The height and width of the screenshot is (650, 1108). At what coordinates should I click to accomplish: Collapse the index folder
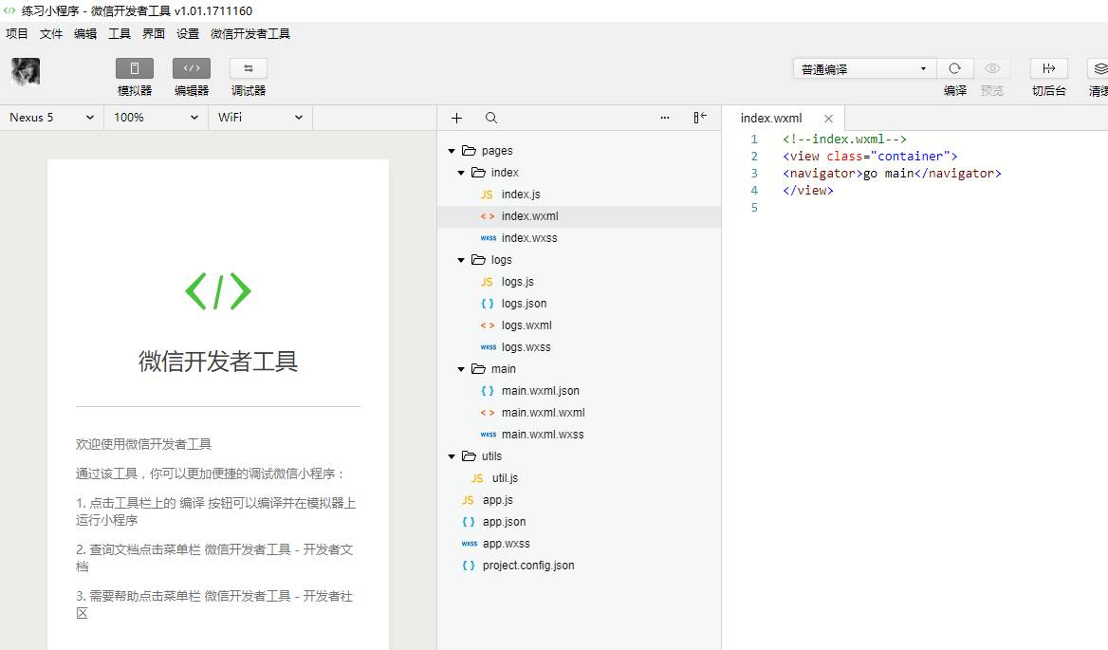pos(461,173)
